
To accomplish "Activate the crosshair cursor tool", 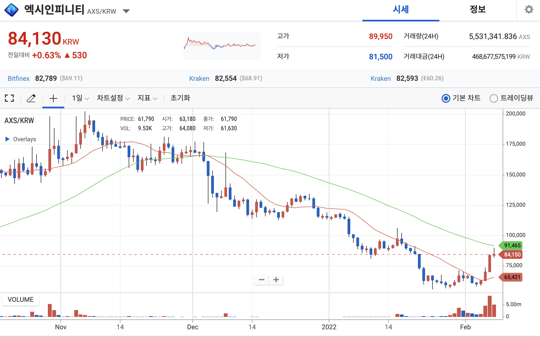I will (53, 98).
